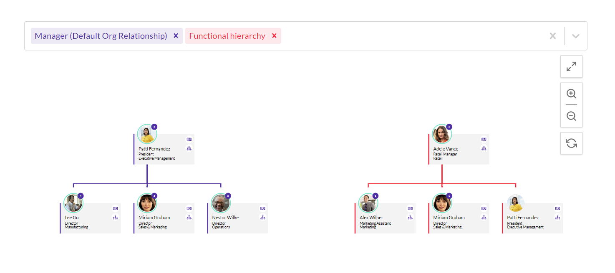Open Adele Vance's profile card icon
Image resolution: width=615 pixels, height=273 pixels.
(484, 140)
